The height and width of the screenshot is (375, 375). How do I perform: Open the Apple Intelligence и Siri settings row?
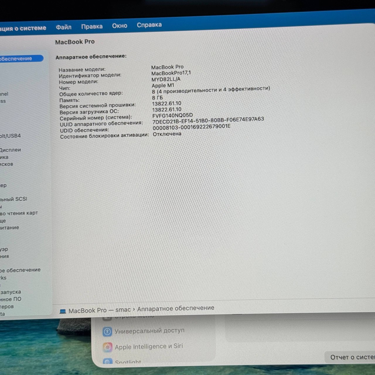point(149,346)
